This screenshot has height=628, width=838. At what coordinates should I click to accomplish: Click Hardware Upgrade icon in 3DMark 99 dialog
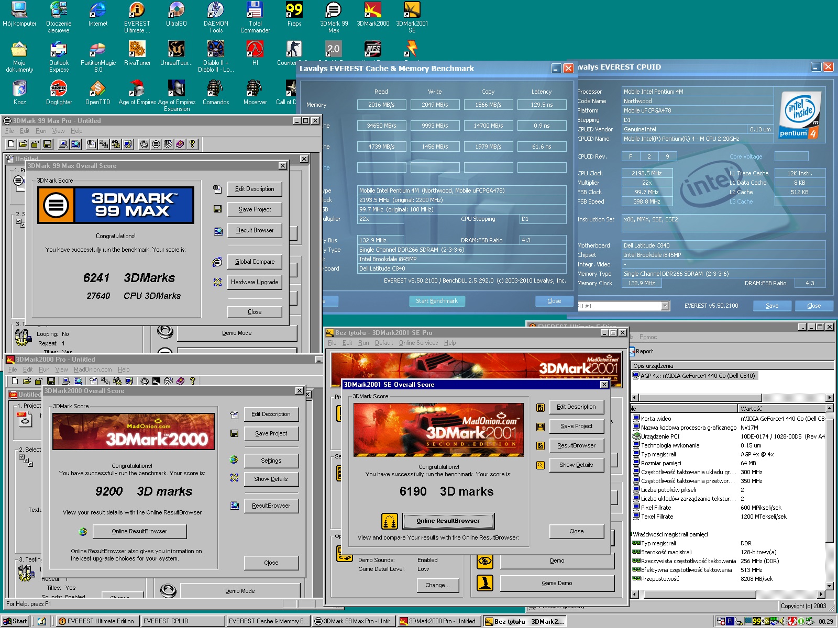coord(217,282)
